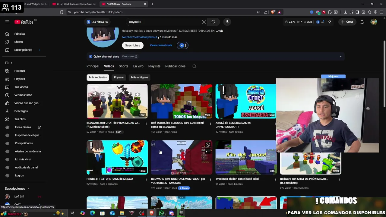This screenshot has width=386, height=217.
Task: Select the Más antiguos filter chip
Action: coord(139,77)
